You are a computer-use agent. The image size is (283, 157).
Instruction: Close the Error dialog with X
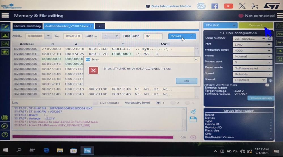[x=196, y=60]
